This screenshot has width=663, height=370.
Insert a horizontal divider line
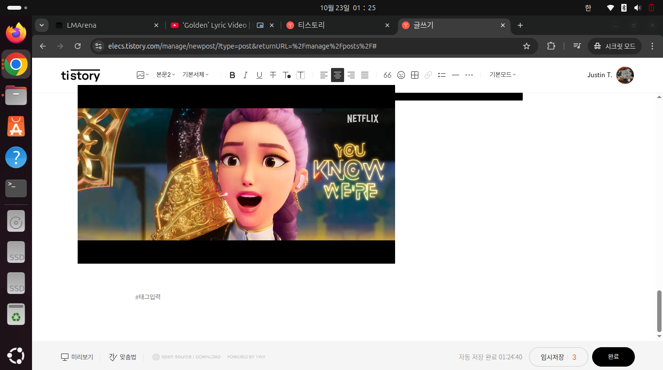tap(455, 75)
